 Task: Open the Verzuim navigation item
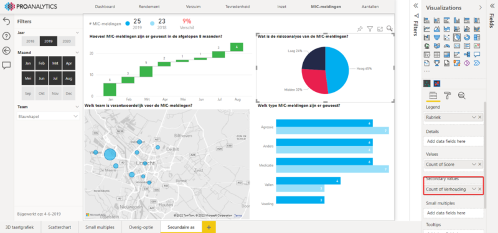[193, 6]
